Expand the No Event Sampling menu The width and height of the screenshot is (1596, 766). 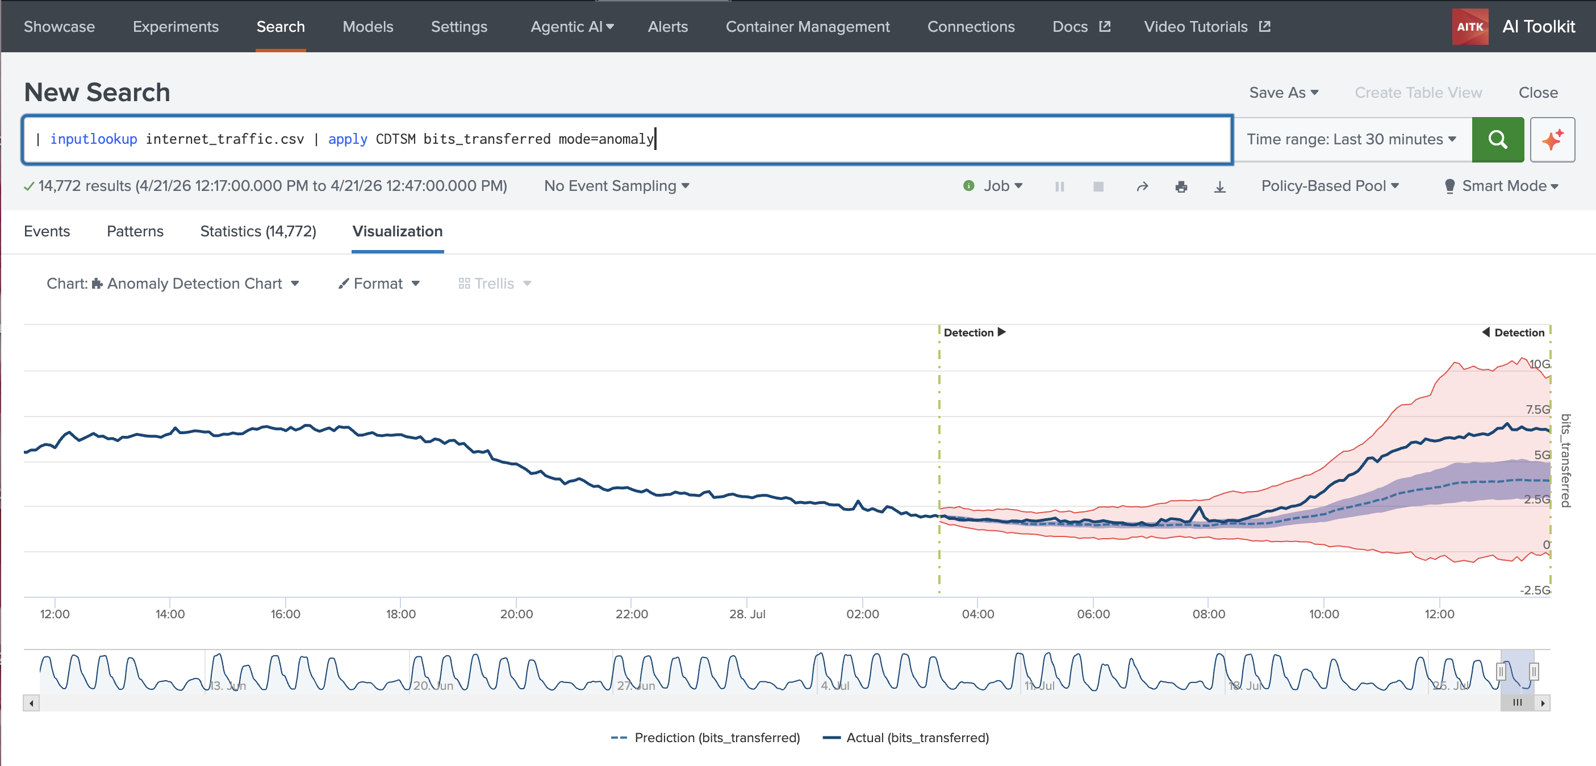click(x=616, y=186)
